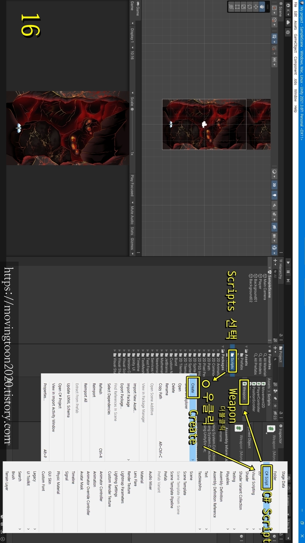
Task: Select the Scripts folder in Project
Action: (x=232, y=361)
